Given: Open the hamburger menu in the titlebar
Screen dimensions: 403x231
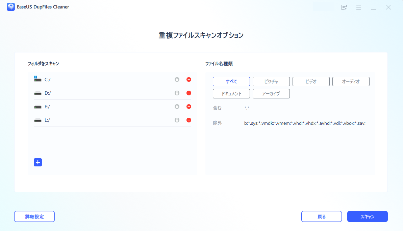Looking at the screenshot, I should (x=359, y=7).
